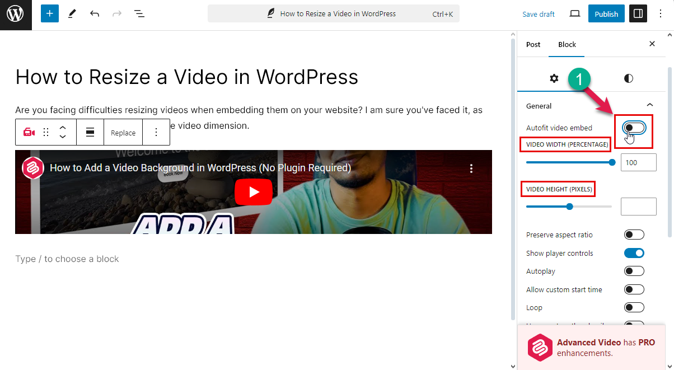Click the desktop preview icon near Publish
Image resolution: width=674 pixels, height=370 pixels.
574,13
